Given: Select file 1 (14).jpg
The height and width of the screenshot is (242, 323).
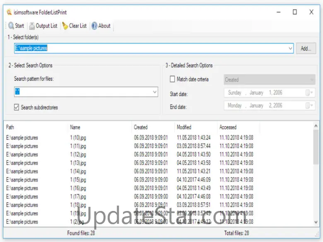Looking at the screenshot, I should pyautogui.click(x=78, y=171).
